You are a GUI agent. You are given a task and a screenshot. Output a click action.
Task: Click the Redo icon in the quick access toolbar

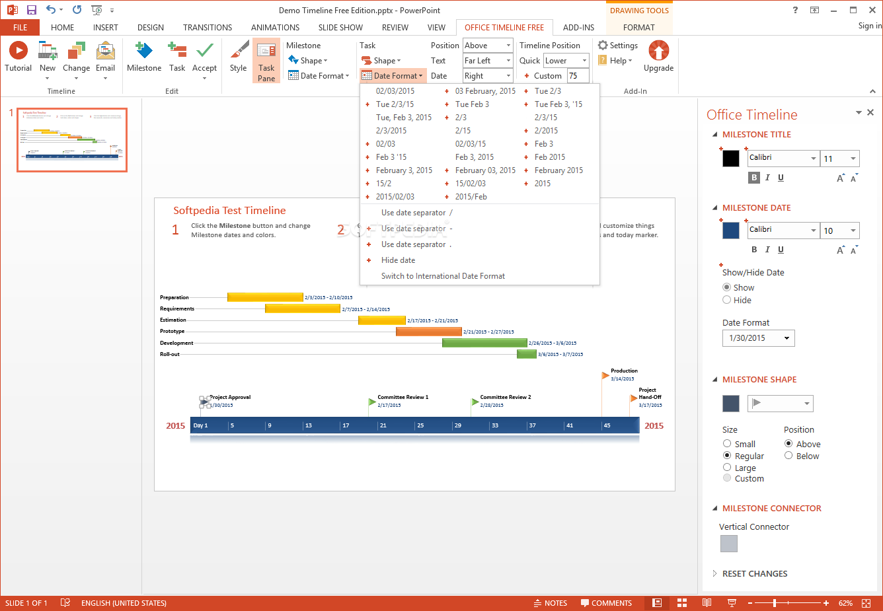coord(77,10)
